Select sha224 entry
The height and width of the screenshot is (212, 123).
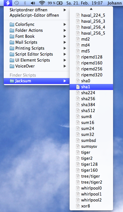(91, 93)
